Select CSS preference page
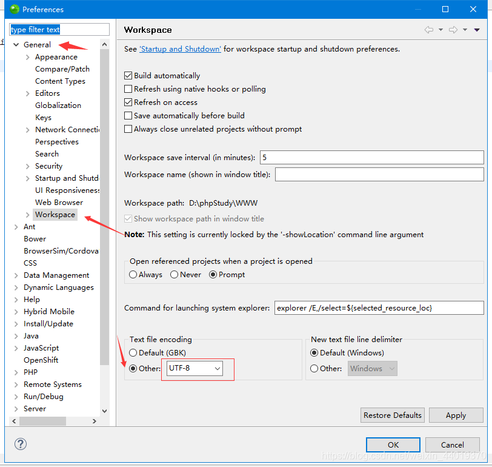 (30, 263)
